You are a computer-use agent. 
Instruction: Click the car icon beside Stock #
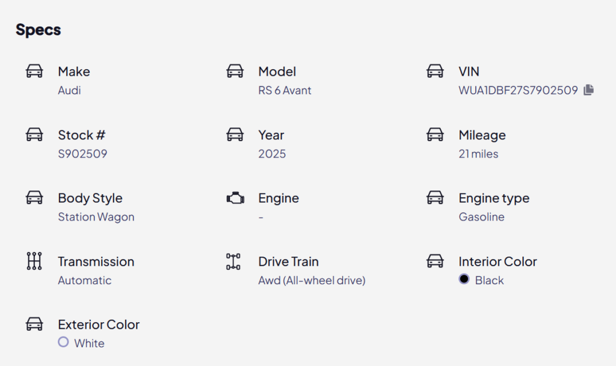click(34, 135)
